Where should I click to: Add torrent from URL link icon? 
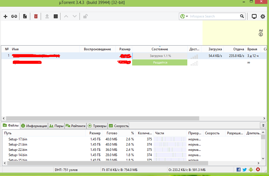pos(14,16)
